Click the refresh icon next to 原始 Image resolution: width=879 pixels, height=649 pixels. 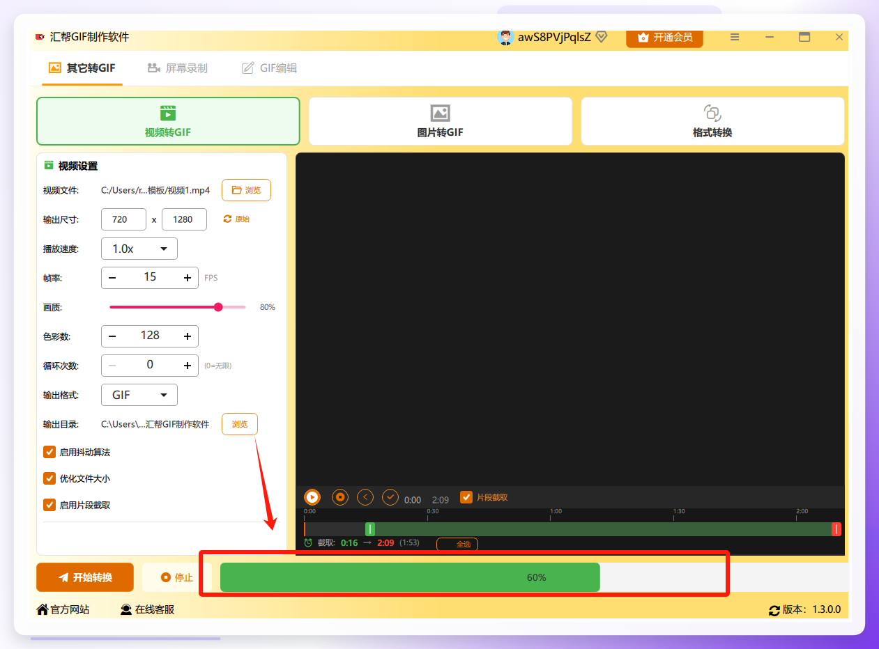227,219
